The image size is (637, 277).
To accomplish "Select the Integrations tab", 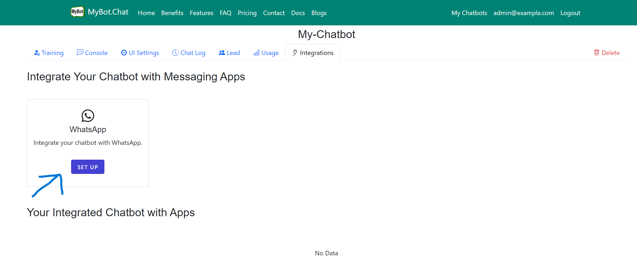I will tap(313, 53).
